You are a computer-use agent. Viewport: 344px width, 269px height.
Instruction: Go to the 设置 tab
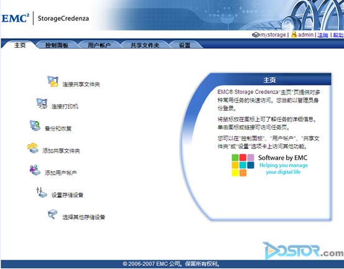tap(185, 45)
